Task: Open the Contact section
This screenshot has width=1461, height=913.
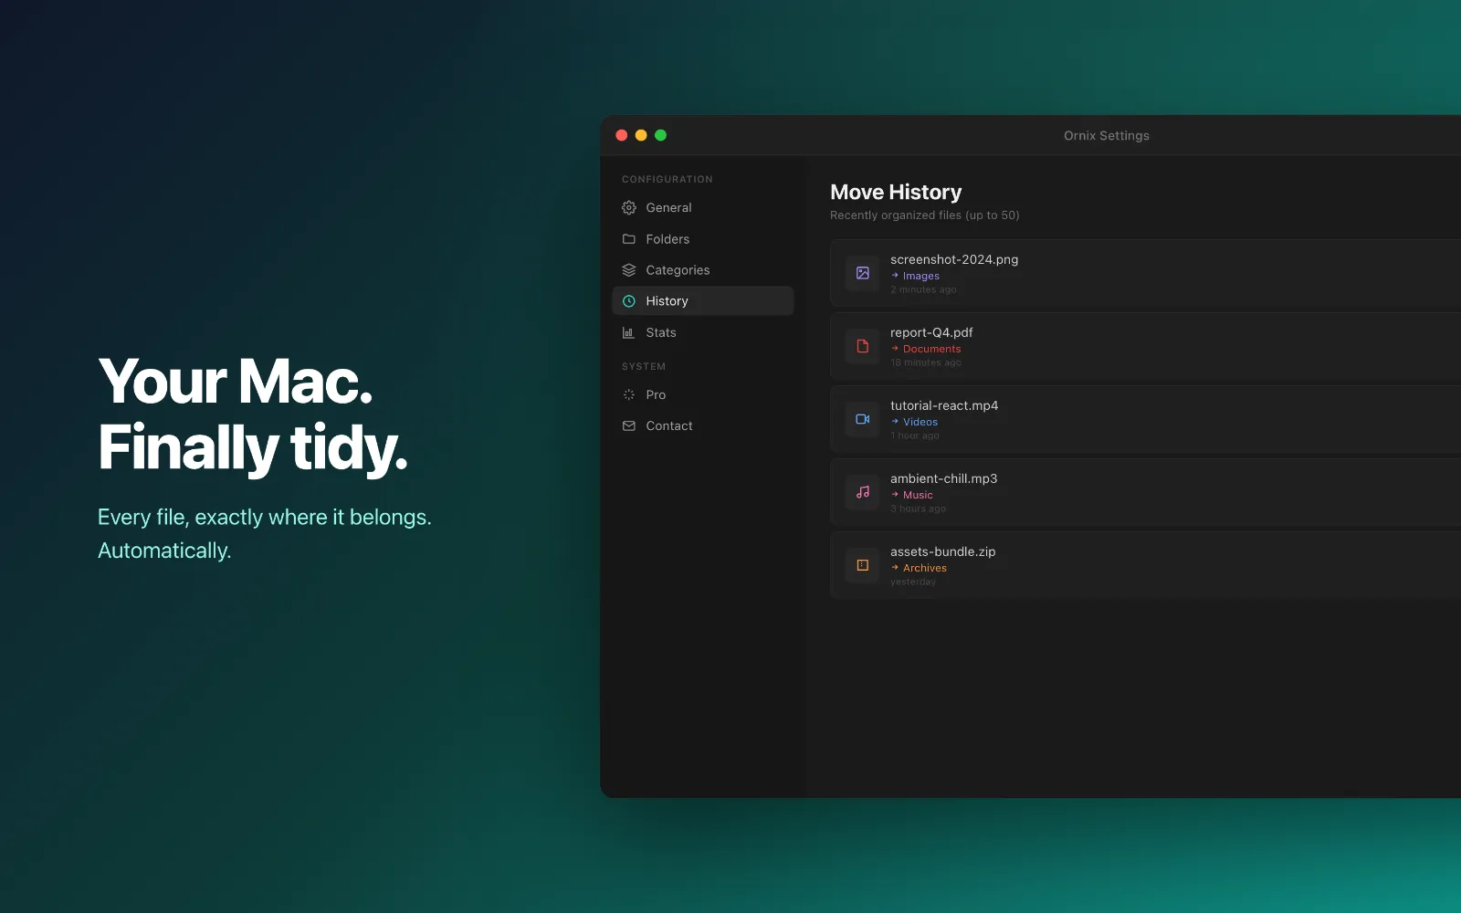Action: (703, 425)
